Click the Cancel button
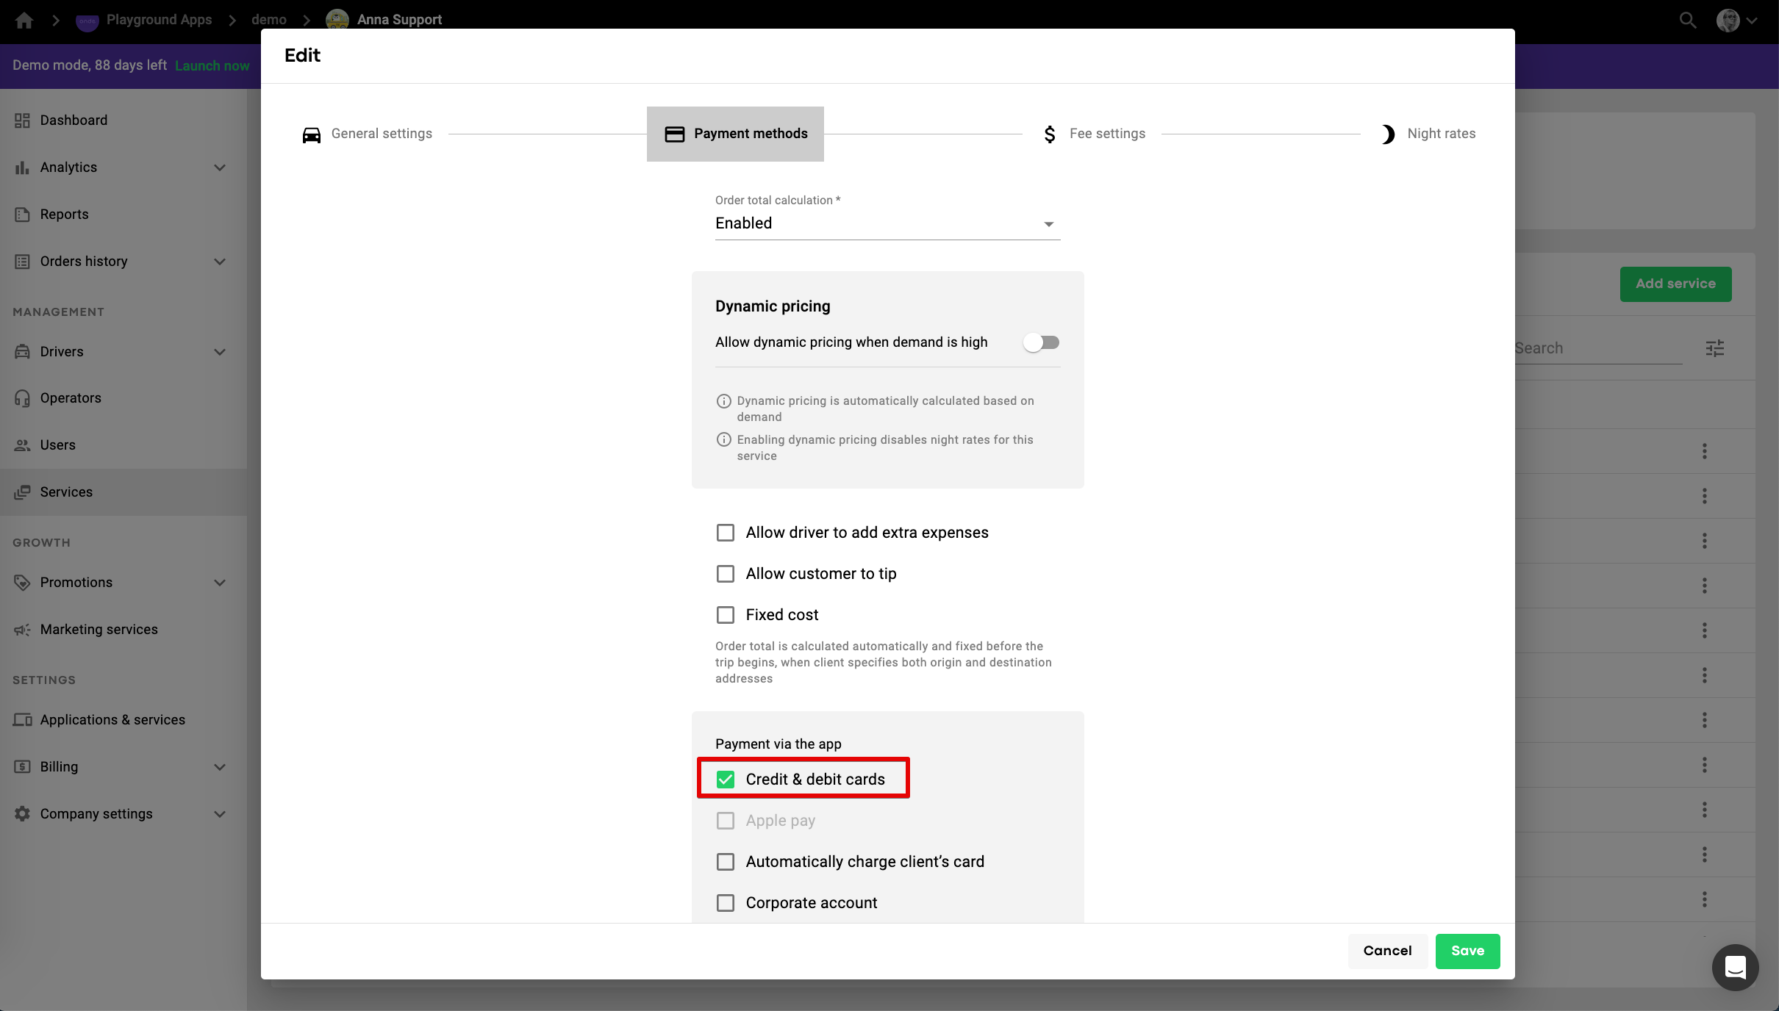1779x1011 pixels. (x=1387, y=951)
